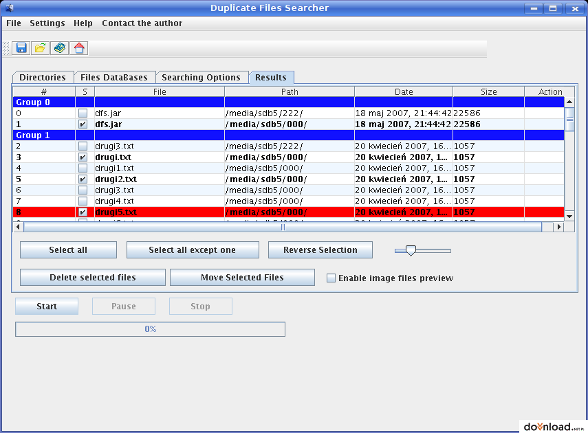The height and width of the screenshot is (433, 588).
Task: Open the Settings menu
Action: click(x=47, y=23)
